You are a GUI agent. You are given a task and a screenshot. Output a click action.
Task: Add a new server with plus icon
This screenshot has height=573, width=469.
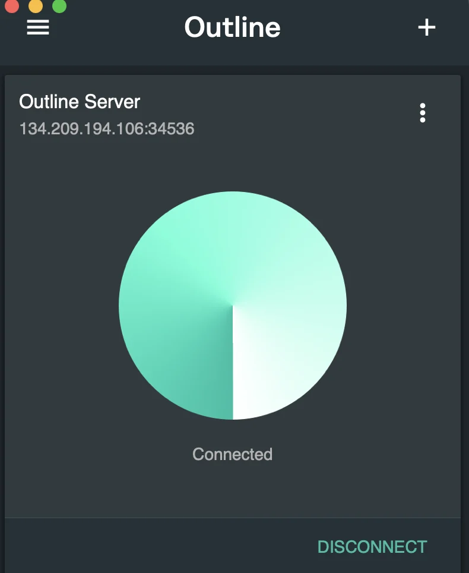coord(427,27)
